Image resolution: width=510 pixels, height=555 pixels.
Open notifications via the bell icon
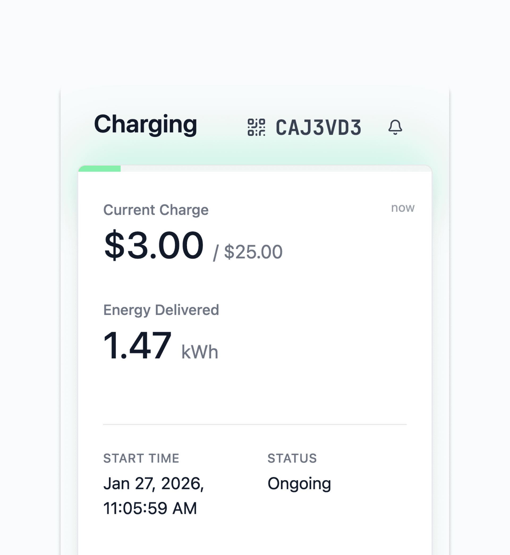(x=395, y=127)
